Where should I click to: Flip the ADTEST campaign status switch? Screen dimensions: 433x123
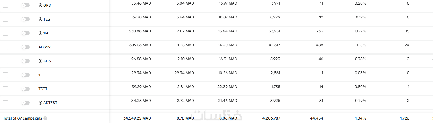[26, 103]
